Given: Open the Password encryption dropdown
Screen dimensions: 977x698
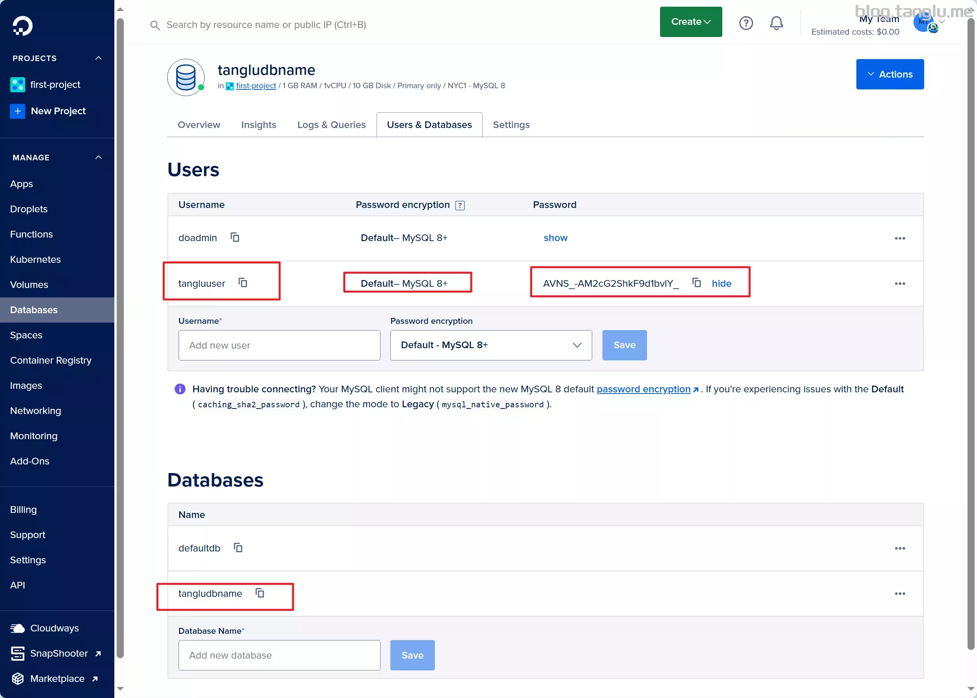Looking at the screenshot, I should [491, 345].
